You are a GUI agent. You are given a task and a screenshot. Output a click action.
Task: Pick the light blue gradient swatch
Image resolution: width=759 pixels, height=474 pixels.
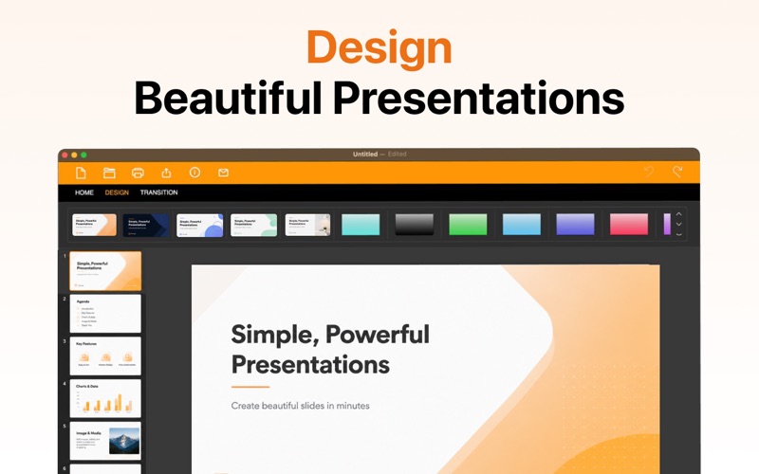click(x=522, y=225)
